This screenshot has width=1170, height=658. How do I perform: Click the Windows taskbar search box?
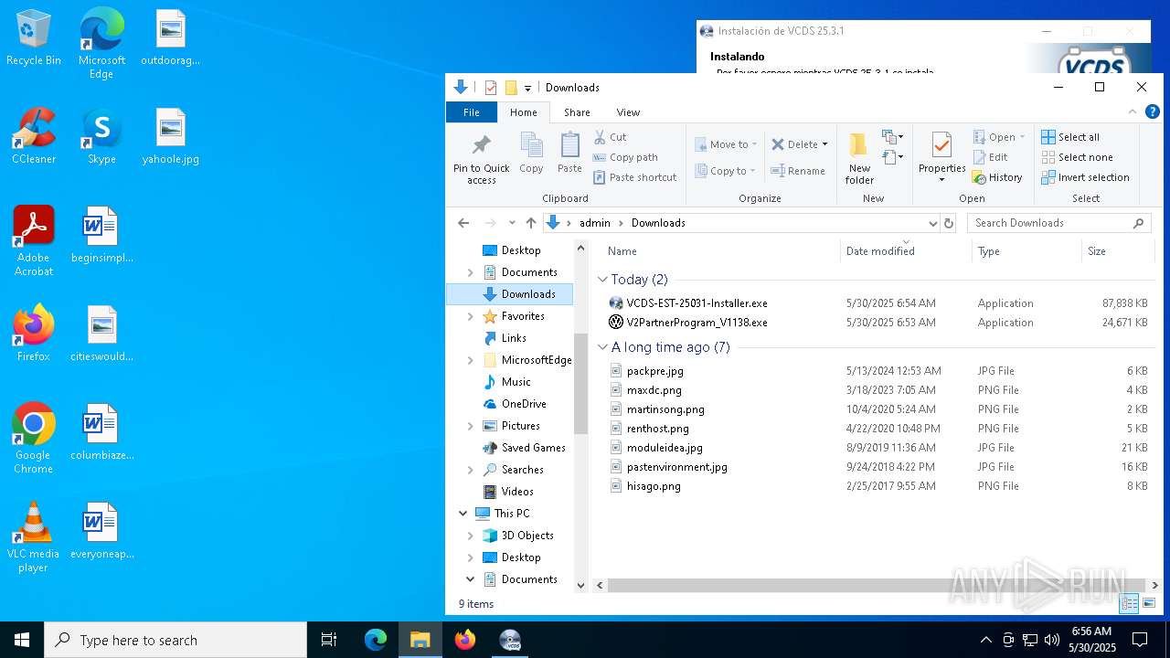coord(175,640)
